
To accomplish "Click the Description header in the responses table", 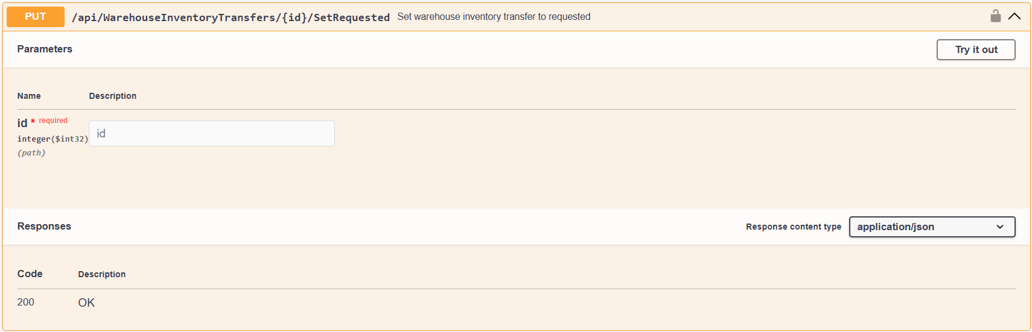I will click(102, 274).
